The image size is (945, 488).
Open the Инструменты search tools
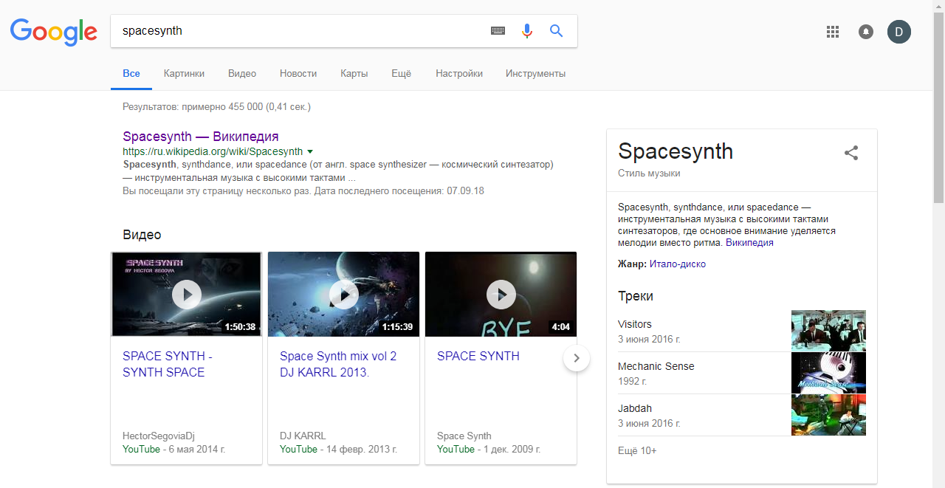coord(535,74)
